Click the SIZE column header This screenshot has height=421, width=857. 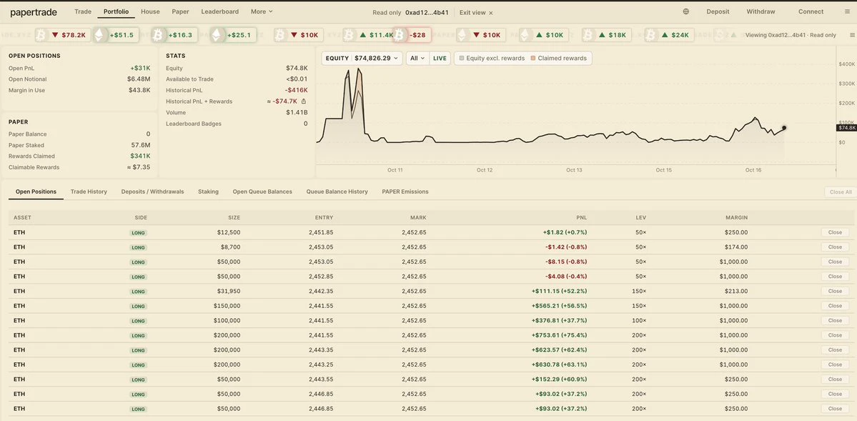234,217
